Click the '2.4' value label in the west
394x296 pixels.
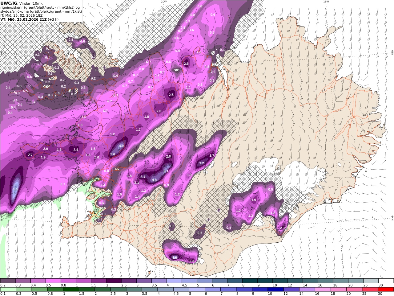[x=76, y=150]
